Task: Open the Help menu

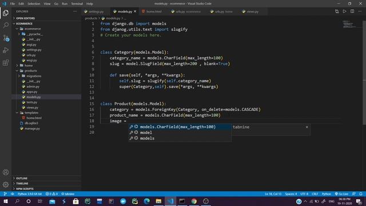Action: tap(90, 4)
